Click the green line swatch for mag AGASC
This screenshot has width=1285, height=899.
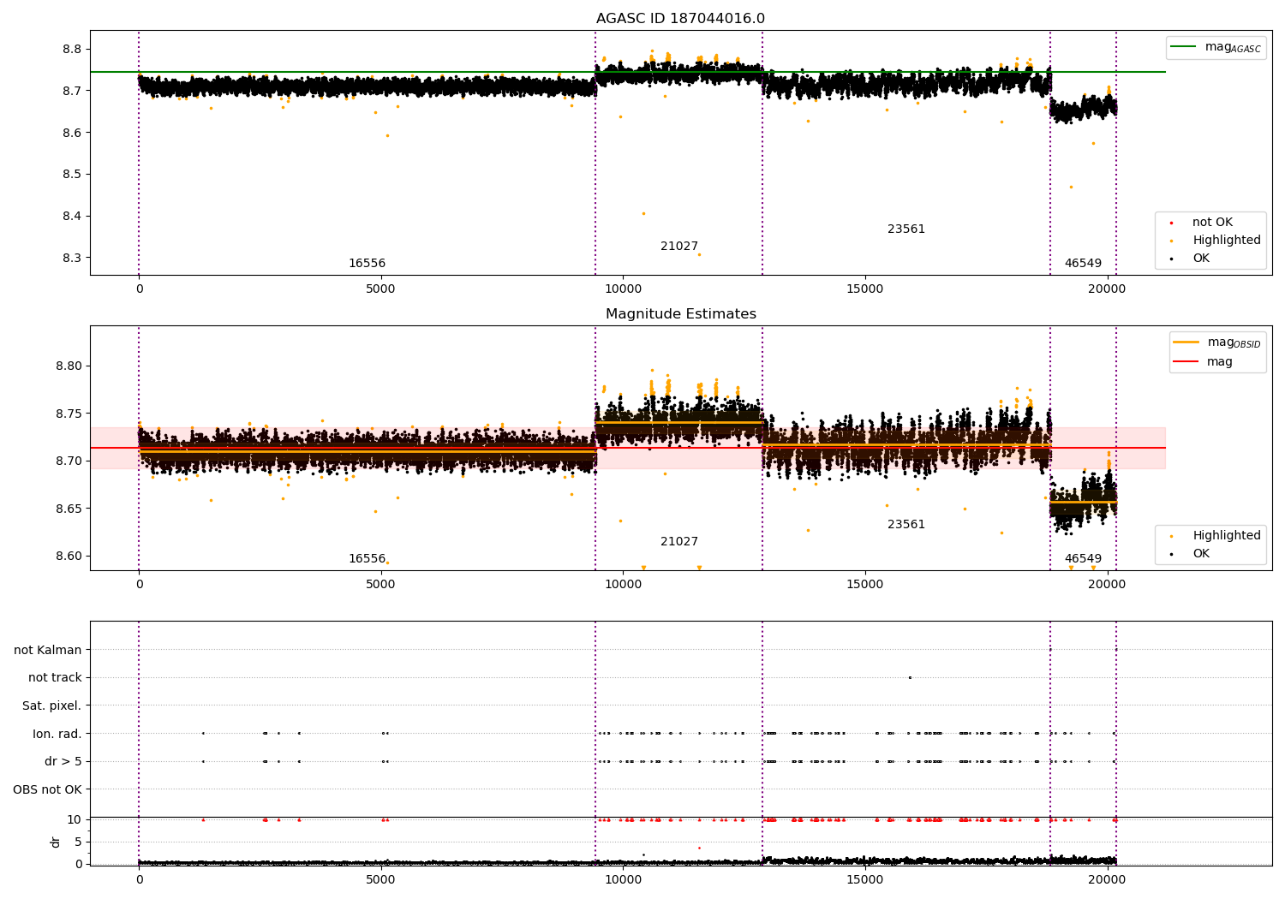pos(1183,47)
